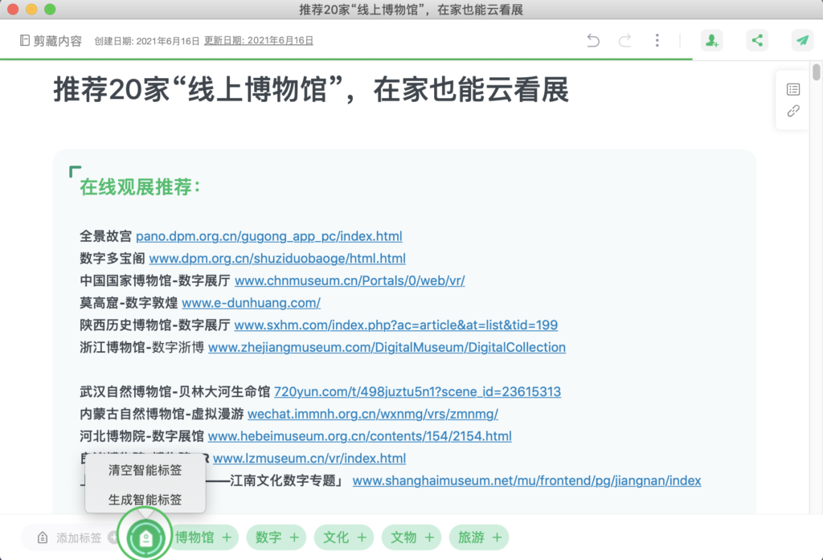Open the shanghaimuseum.net jiangnan link

coord(526,480)
